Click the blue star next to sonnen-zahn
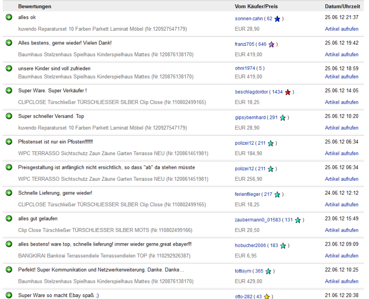 pyautogui.click(x=278, y=19)
